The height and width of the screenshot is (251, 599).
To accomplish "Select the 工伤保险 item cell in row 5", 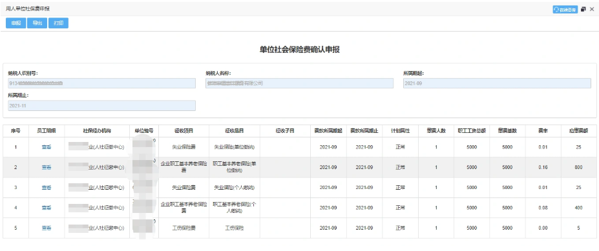I will [x=234, y=228].
